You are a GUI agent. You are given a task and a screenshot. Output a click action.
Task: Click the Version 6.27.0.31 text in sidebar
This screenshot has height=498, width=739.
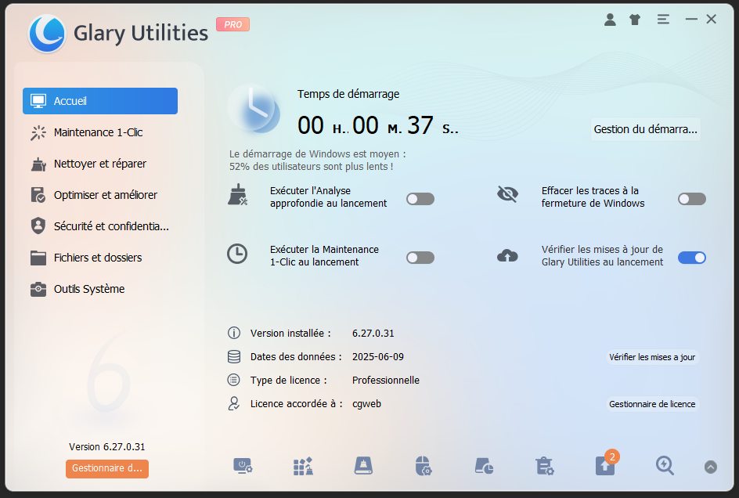107,446
